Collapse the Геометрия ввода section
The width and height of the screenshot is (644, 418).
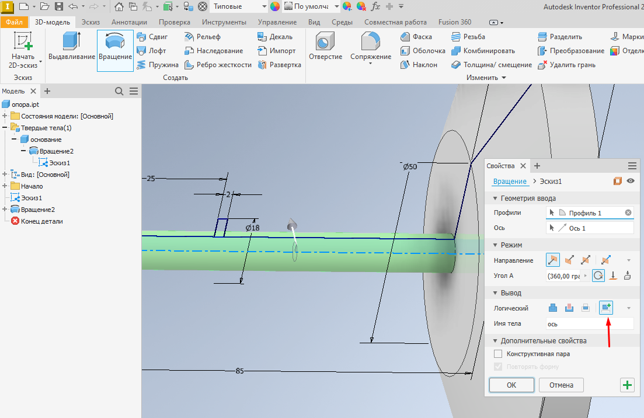[495, 198]
